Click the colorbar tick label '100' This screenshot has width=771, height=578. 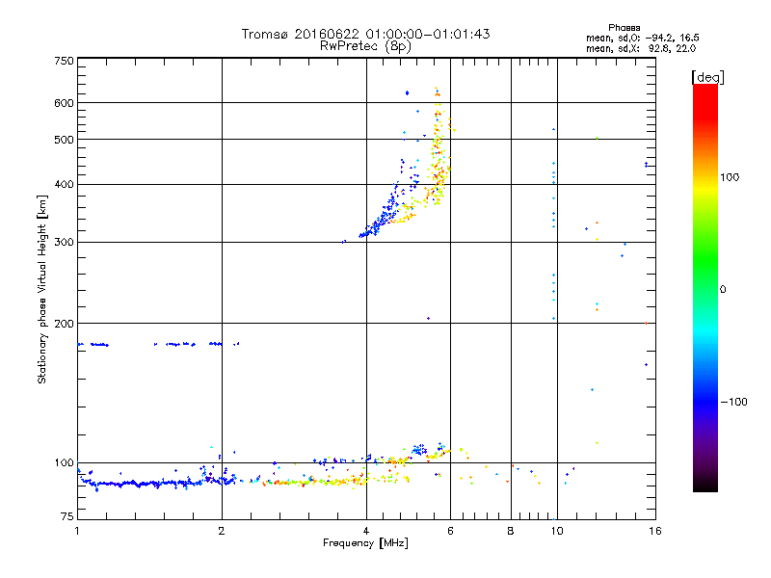point(730,177)
